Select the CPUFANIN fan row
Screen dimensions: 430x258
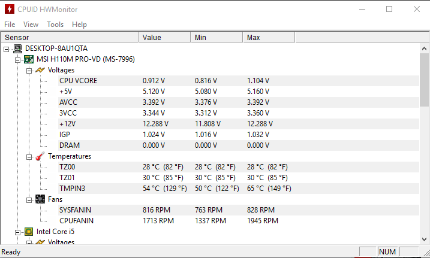pyautogui.click(x=76, y=221)
